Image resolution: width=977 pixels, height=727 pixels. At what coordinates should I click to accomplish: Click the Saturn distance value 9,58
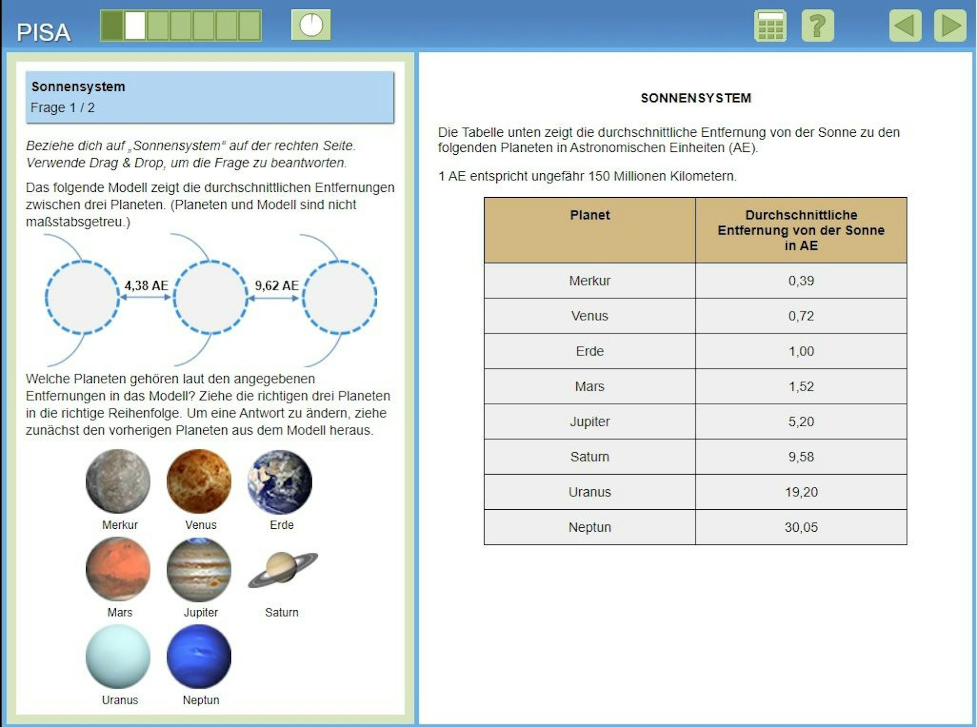click(801, 457)
